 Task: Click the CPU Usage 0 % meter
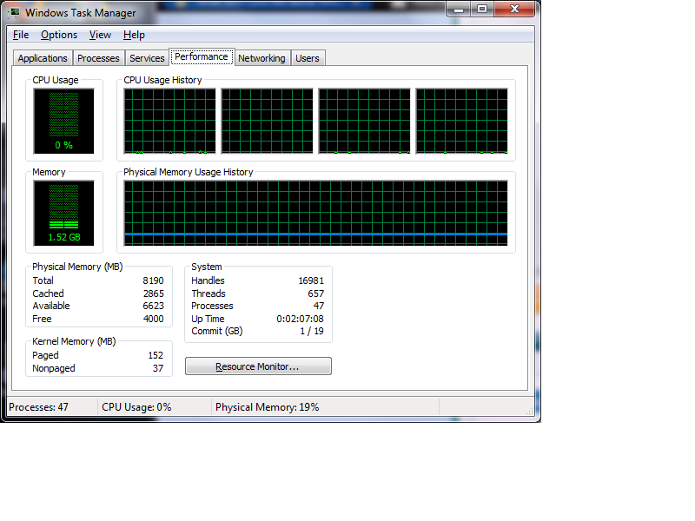point(63,121)
